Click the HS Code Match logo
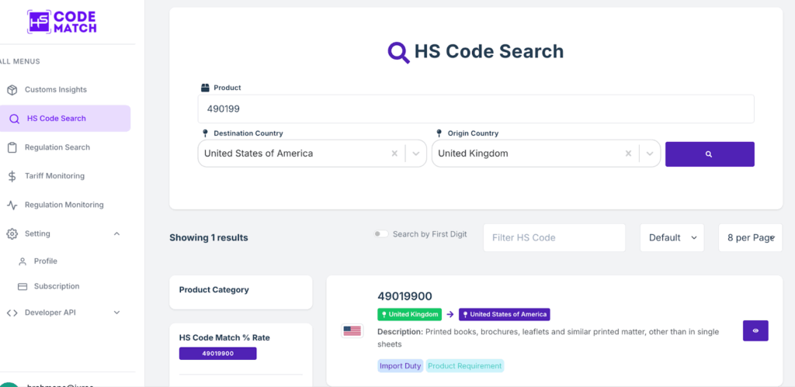The height and width of the screenshot is (387, 795). click(62, 21)
